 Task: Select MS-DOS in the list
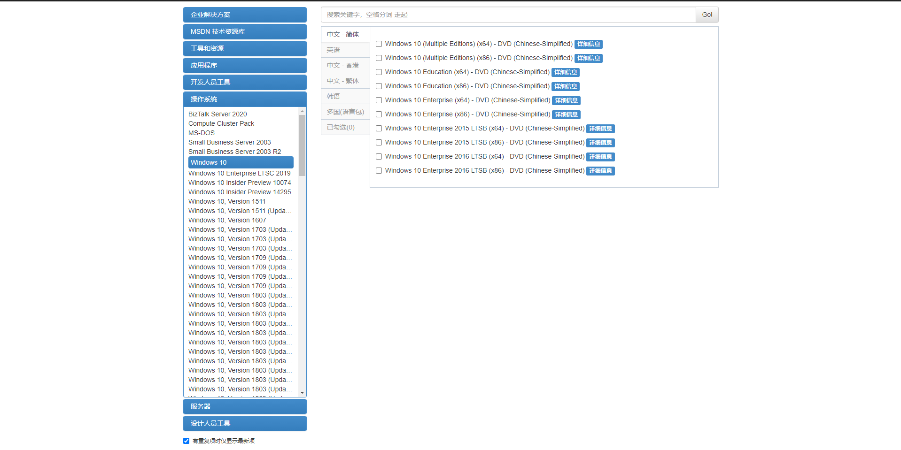coord(202,133)
